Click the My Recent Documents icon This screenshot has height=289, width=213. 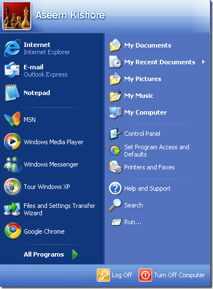coord(115,62)
